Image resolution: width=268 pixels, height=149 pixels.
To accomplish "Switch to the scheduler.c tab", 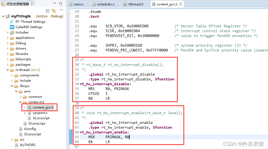I will tap(106, 4).
